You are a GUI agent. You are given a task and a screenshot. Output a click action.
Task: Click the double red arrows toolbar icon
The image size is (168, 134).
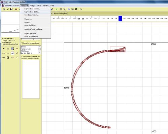(16, 9)
